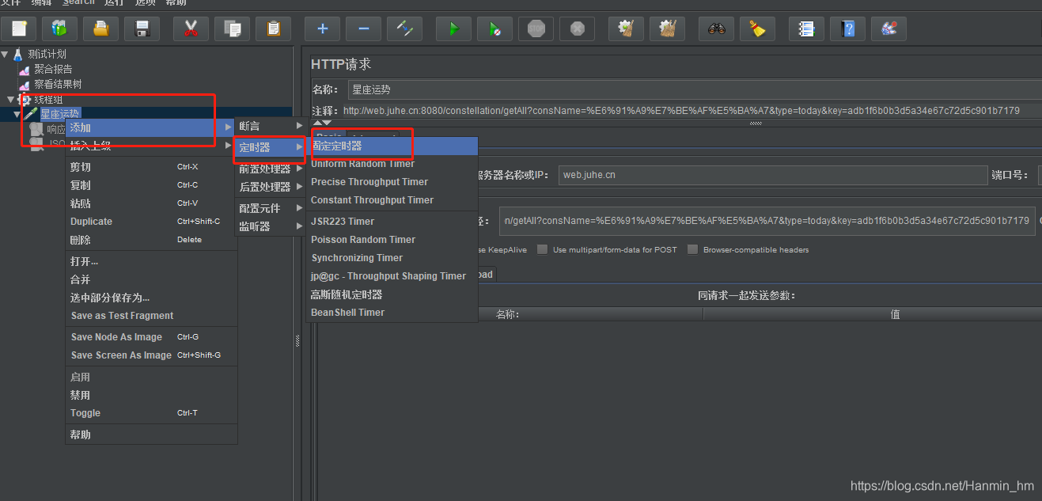Image resolution: width=1042 pixels, height=501 pixels.
Task: Open Search with binoculars icon
Action: [x=716, y=29]
